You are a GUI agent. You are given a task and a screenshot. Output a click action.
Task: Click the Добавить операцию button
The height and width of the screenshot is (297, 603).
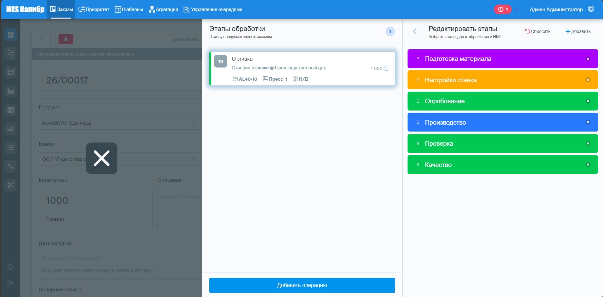(x=302, y=285)
